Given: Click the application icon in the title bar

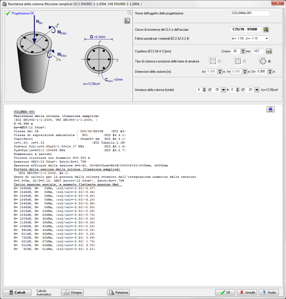Looking at the screenshot, I should (x=4, y=4).
